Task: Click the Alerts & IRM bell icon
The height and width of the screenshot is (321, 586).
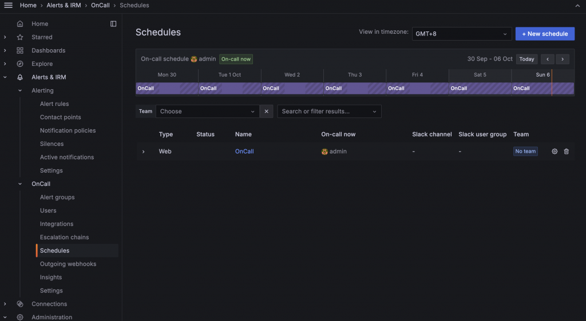Action: coord(20,77)
